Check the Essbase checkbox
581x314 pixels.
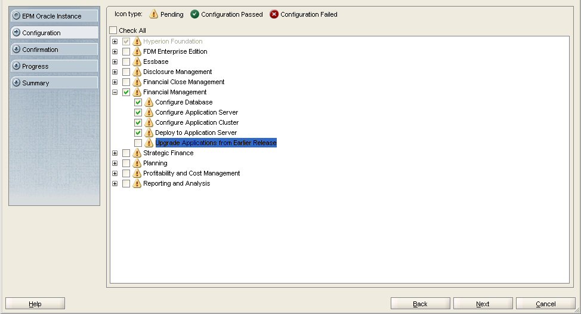126,61
